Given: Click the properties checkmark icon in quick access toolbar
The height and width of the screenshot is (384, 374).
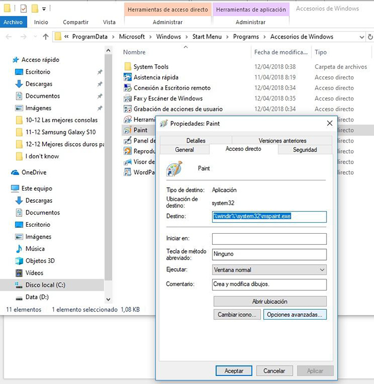Looking at the screenshot, I should point(23,9).
